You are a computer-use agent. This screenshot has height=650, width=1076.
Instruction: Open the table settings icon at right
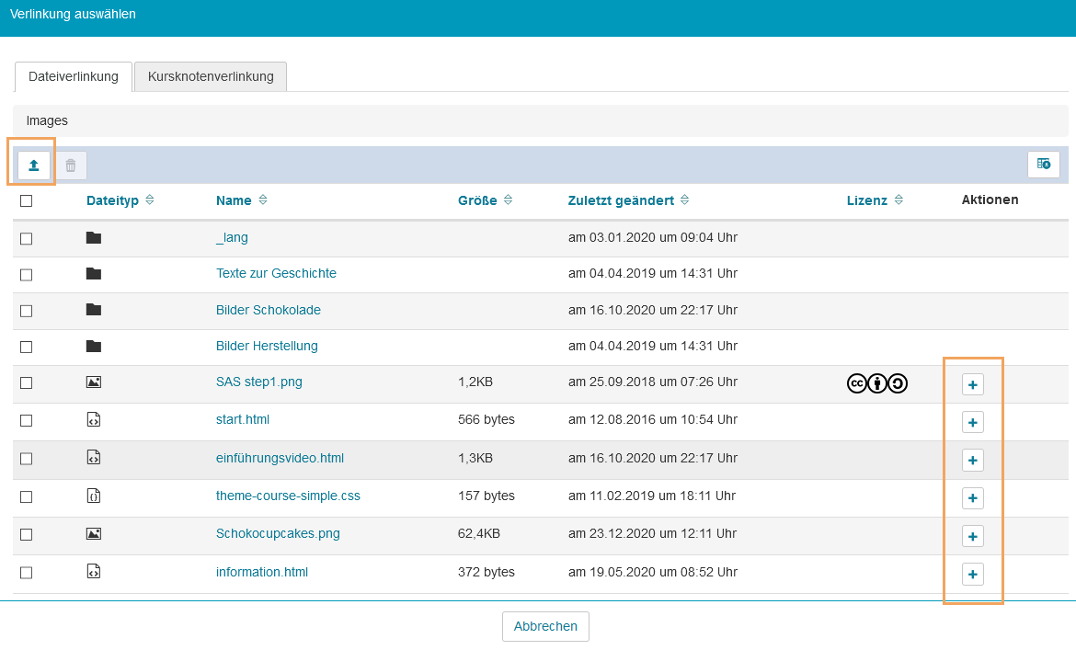click(1043, 165)
